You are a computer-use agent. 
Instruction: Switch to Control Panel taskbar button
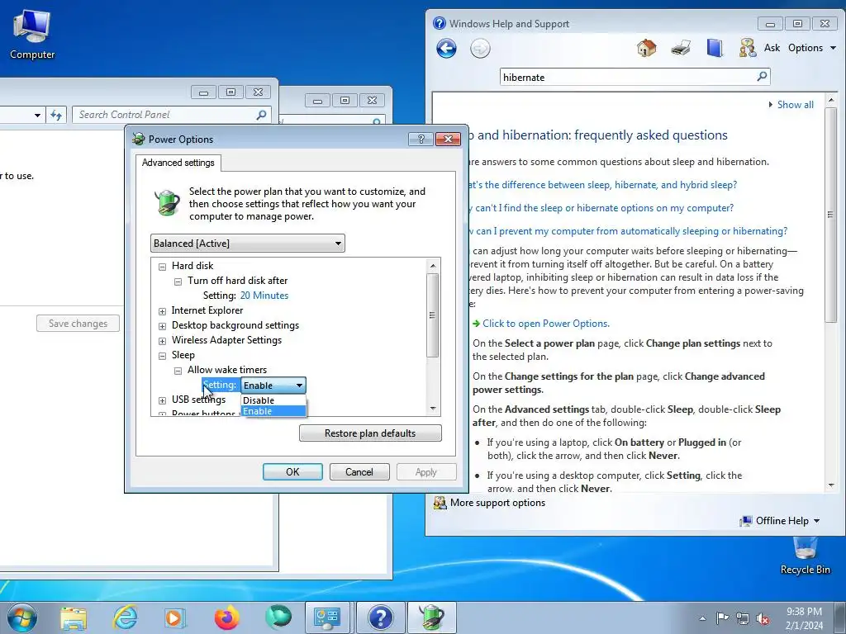coord(327,617)
